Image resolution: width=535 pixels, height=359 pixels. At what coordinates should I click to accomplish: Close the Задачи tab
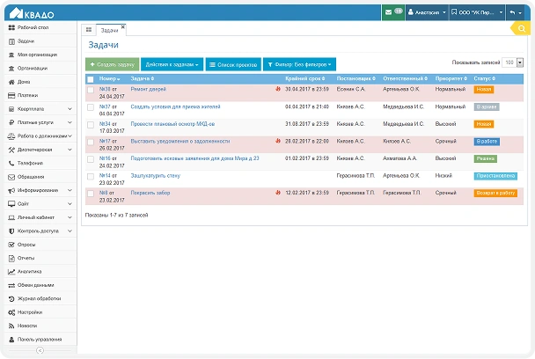click(122, 26)
